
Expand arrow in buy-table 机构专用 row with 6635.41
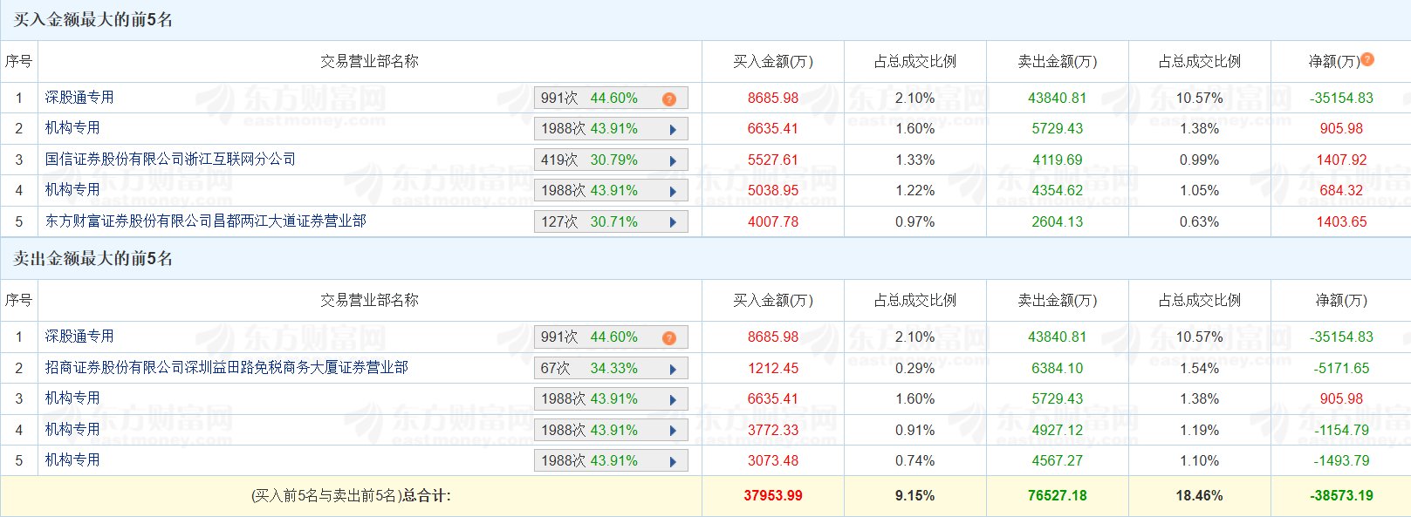click(x=673, y=129)
